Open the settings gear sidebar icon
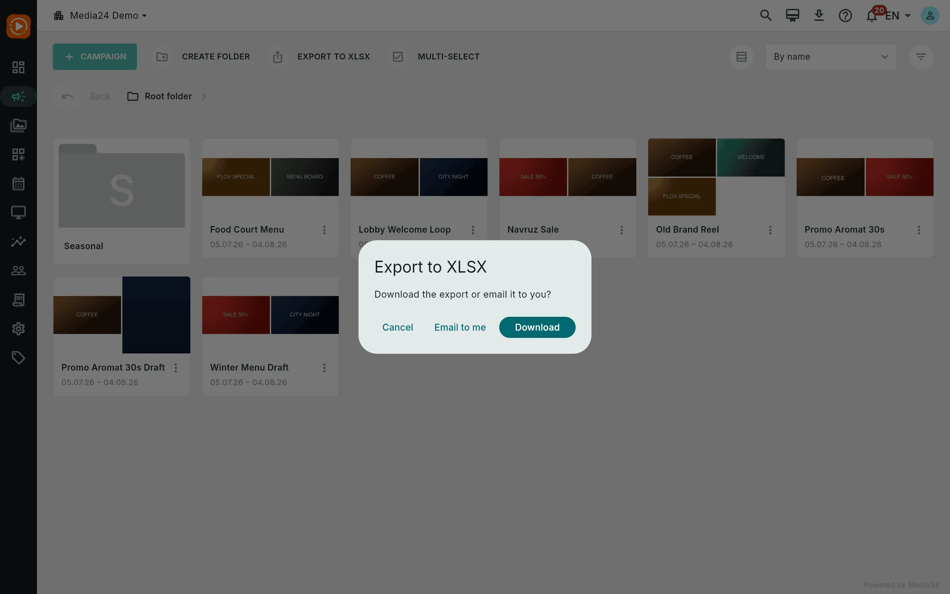The height and width of the screenshot is (594, 950). [x=18, y=329]
